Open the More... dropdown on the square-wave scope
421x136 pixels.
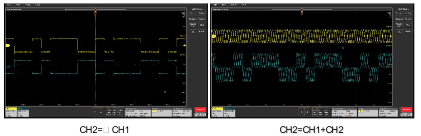click(x=202, y=32)
